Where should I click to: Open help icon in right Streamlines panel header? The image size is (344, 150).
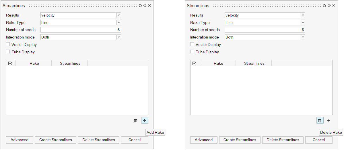click(x=329, y=6)
